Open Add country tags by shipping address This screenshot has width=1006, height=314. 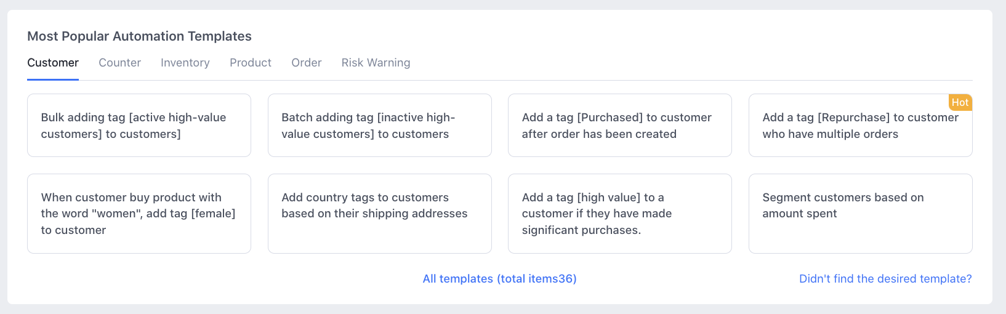(x=380, y=214)
